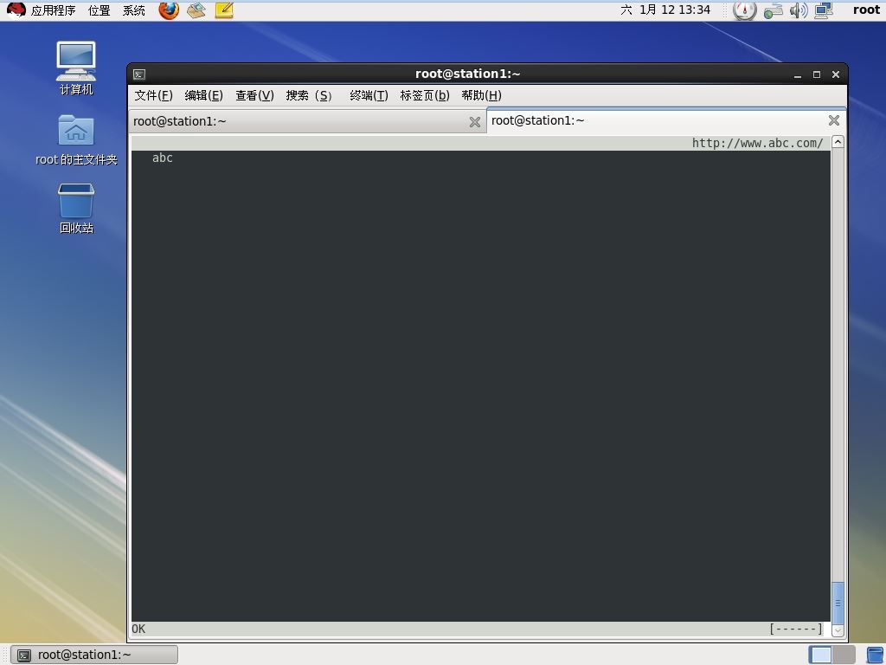Click the abc text in the page
Image resolution: width=886 pixels, height=665 pixels.
coord(162,158)
